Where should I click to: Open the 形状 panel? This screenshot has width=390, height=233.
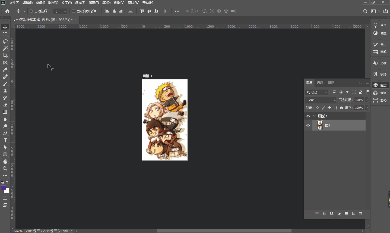coord(380,63)
